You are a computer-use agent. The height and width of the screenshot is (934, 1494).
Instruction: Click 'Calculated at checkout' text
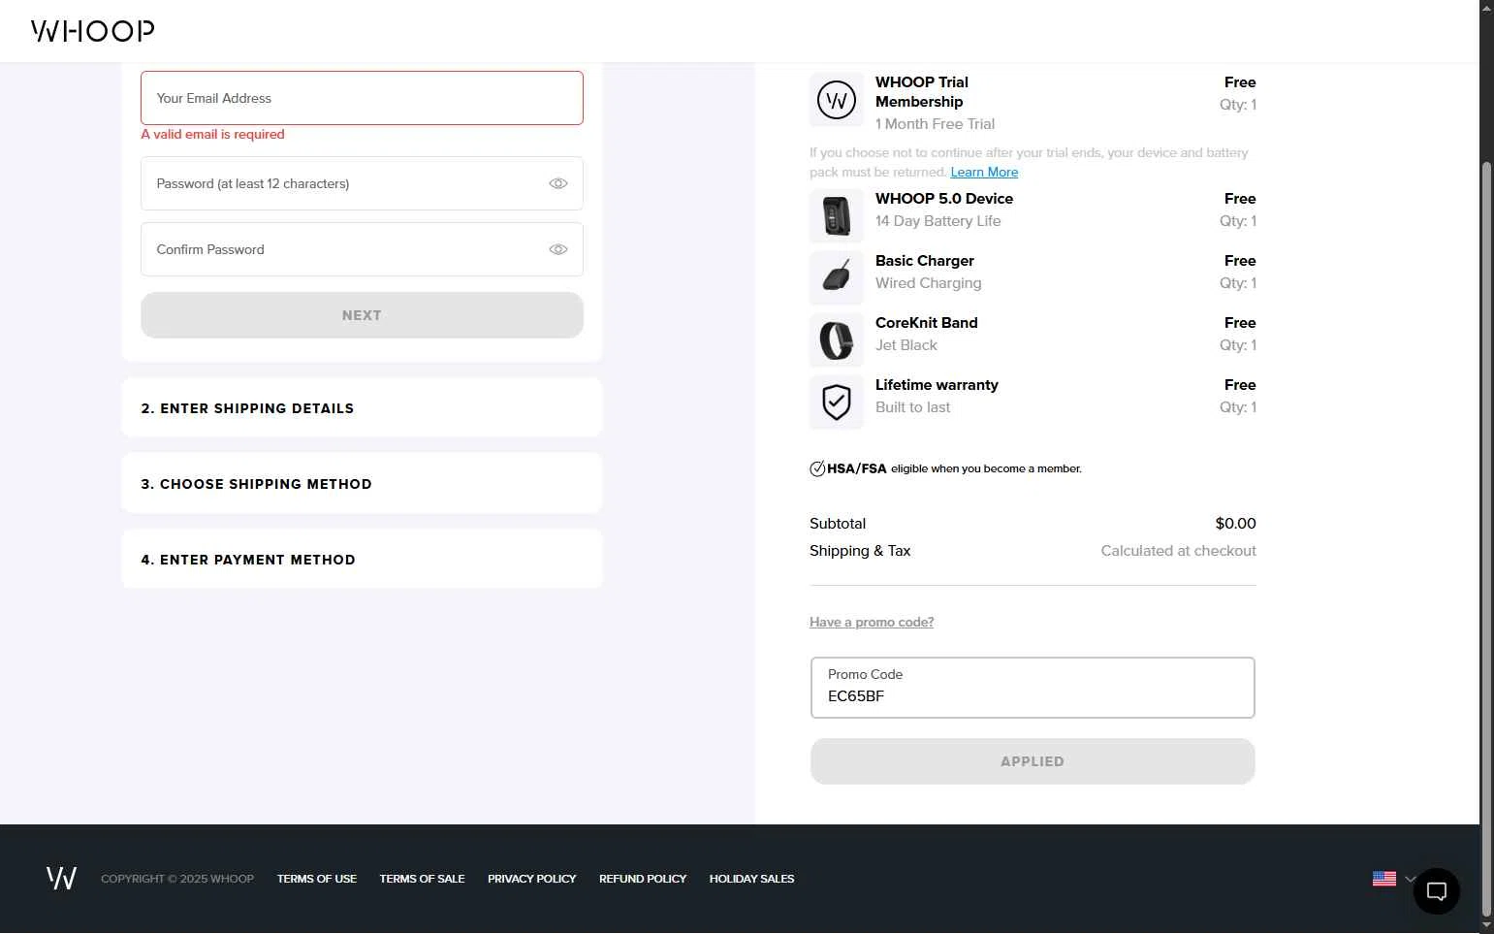1178,551
